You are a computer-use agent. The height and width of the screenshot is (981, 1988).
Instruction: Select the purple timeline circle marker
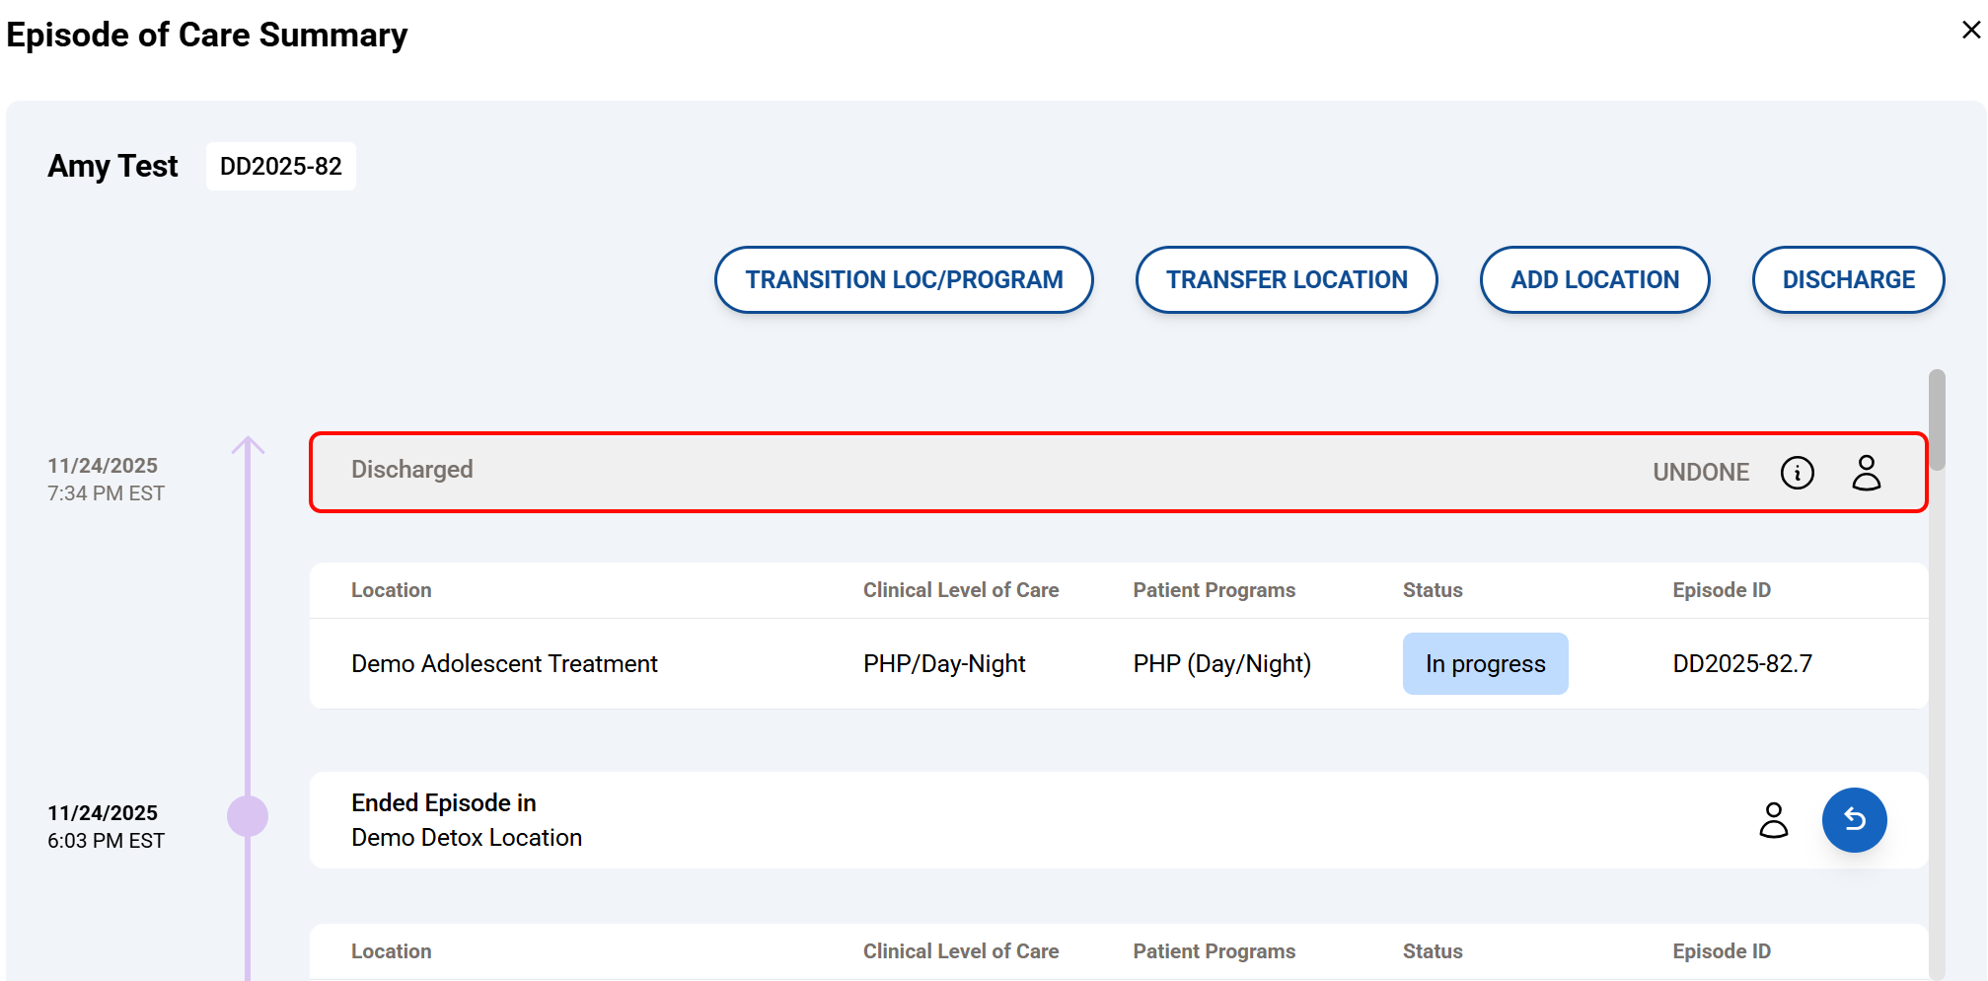tap(248, 816)
